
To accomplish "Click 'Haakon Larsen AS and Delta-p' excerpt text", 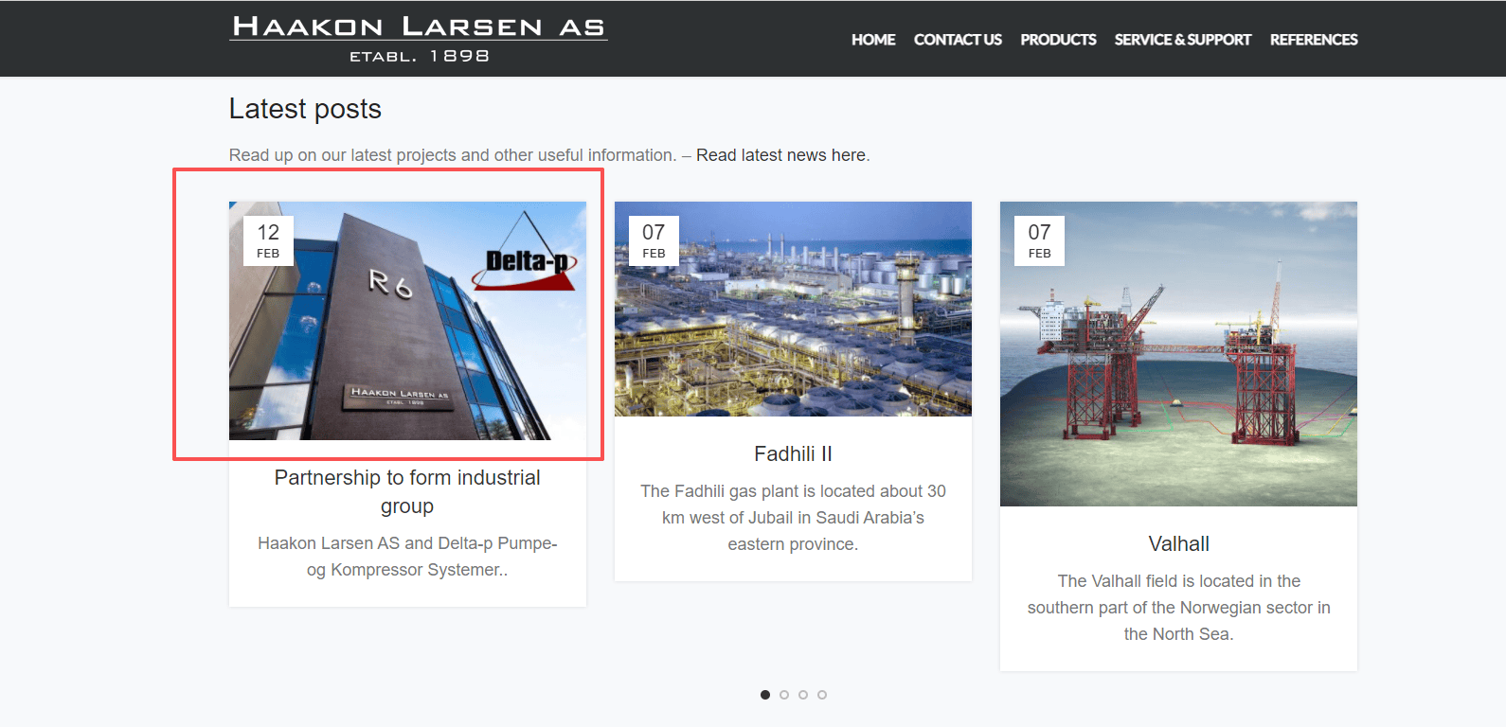I will tap(407, 557).
